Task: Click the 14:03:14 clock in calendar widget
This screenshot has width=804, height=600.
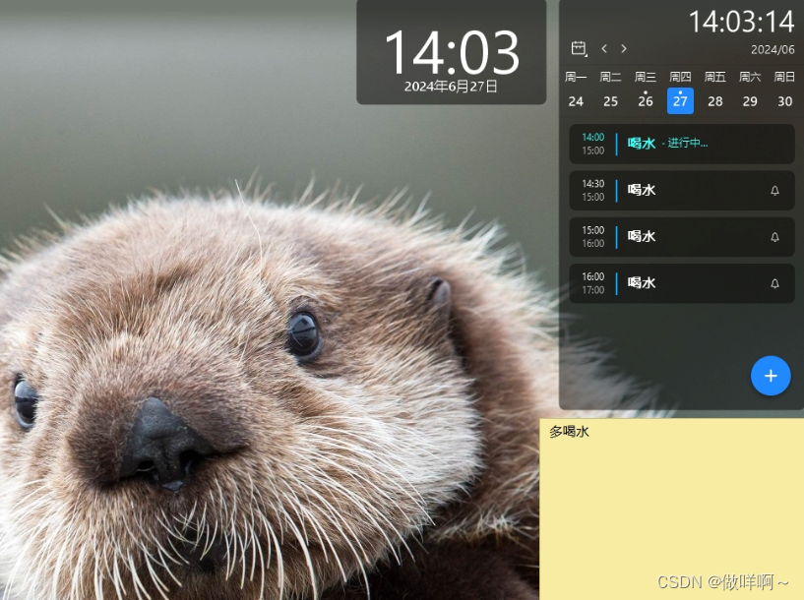Action: (x=741, y=22)
